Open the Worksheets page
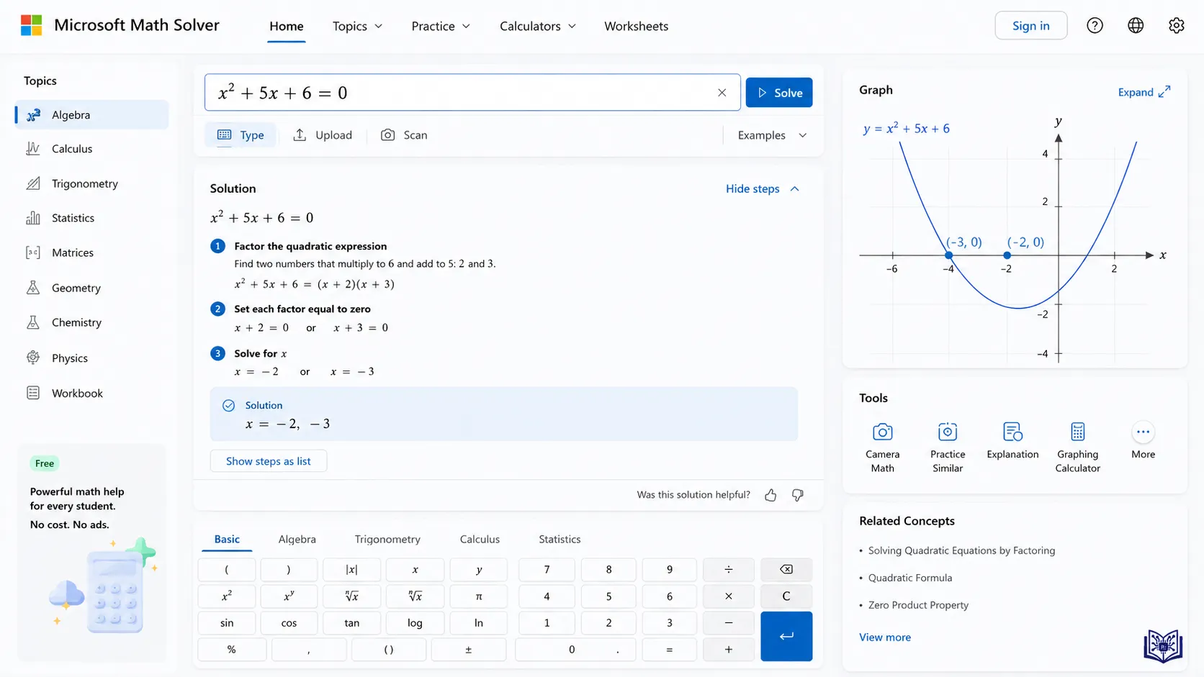1204x677 pixels. [x=636, y=26]
